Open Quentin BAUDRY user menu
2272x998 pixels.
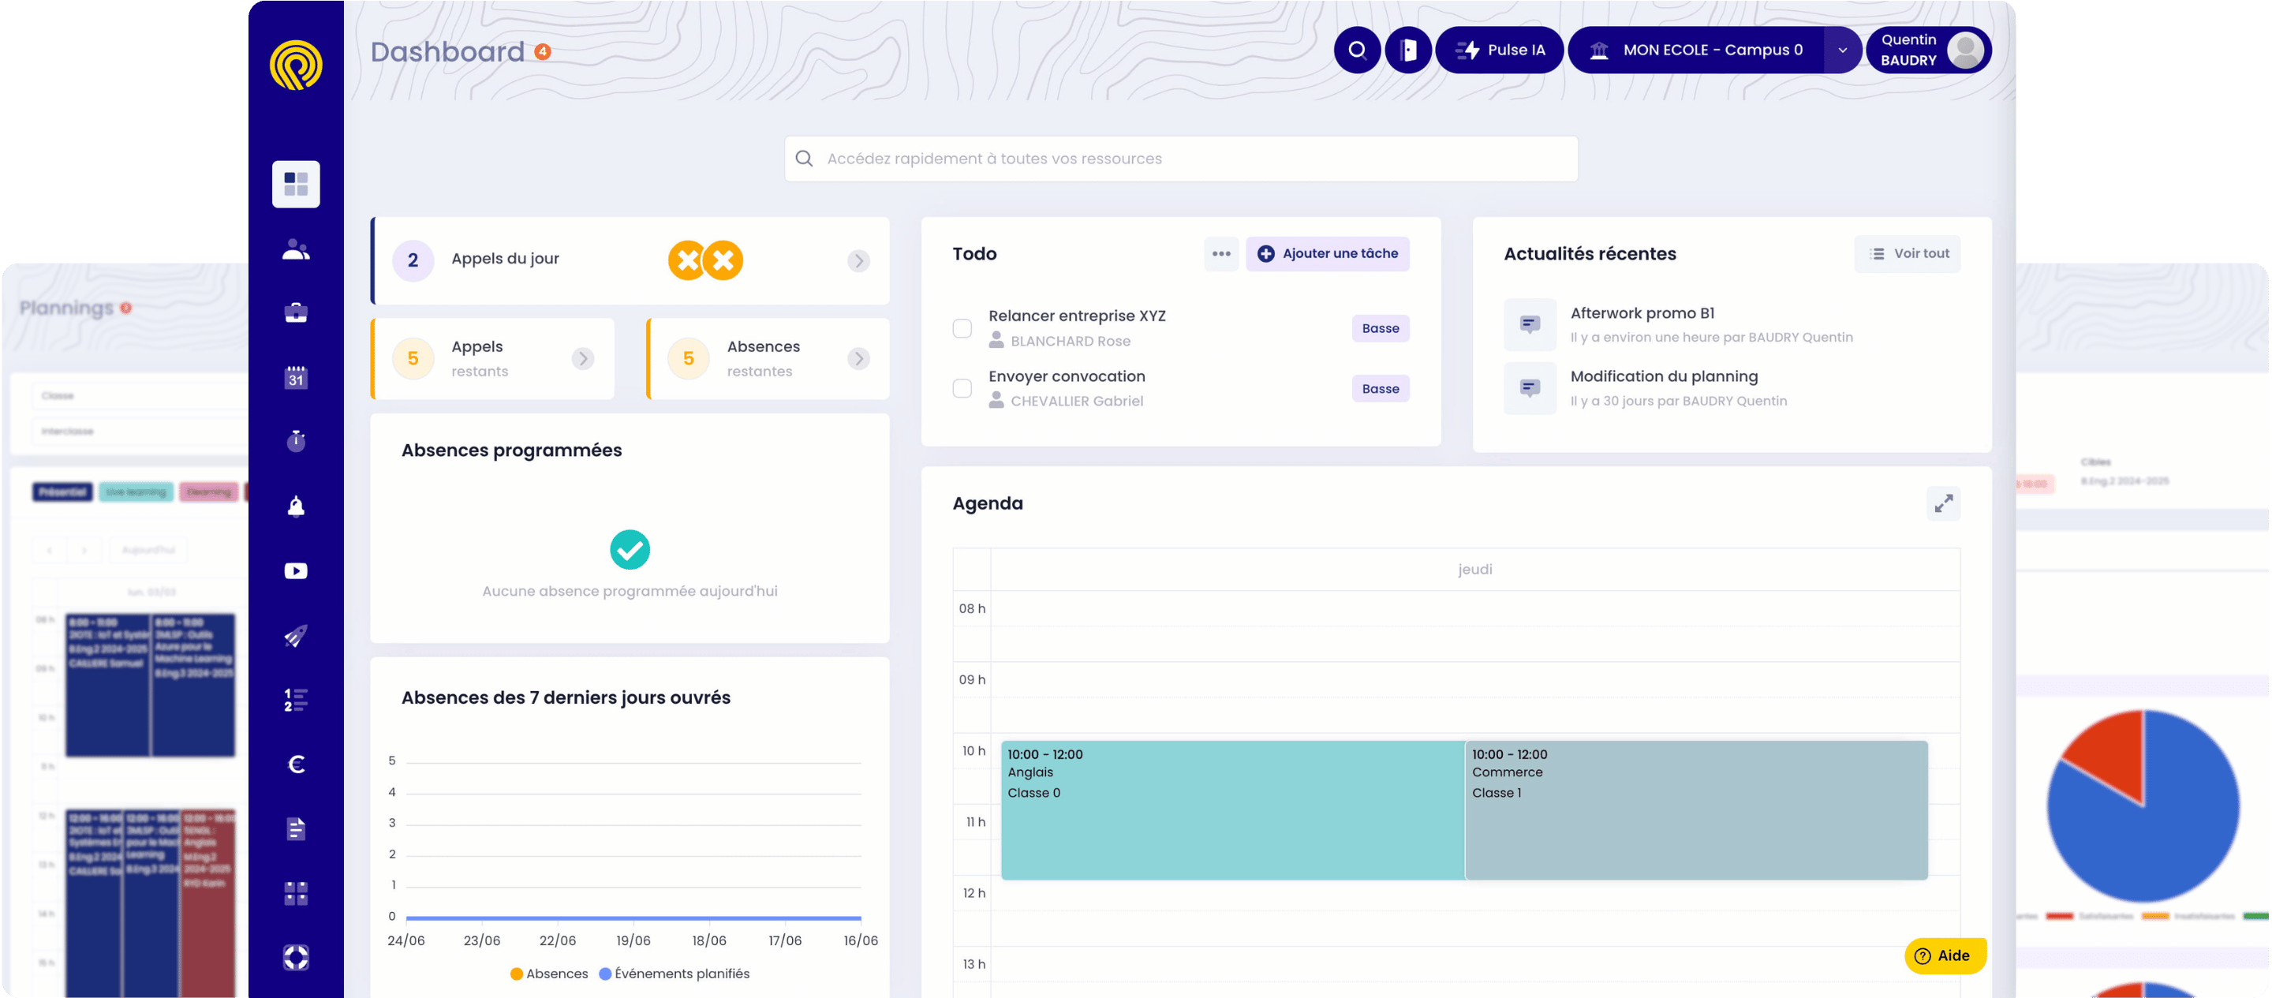click(1928, 50)
